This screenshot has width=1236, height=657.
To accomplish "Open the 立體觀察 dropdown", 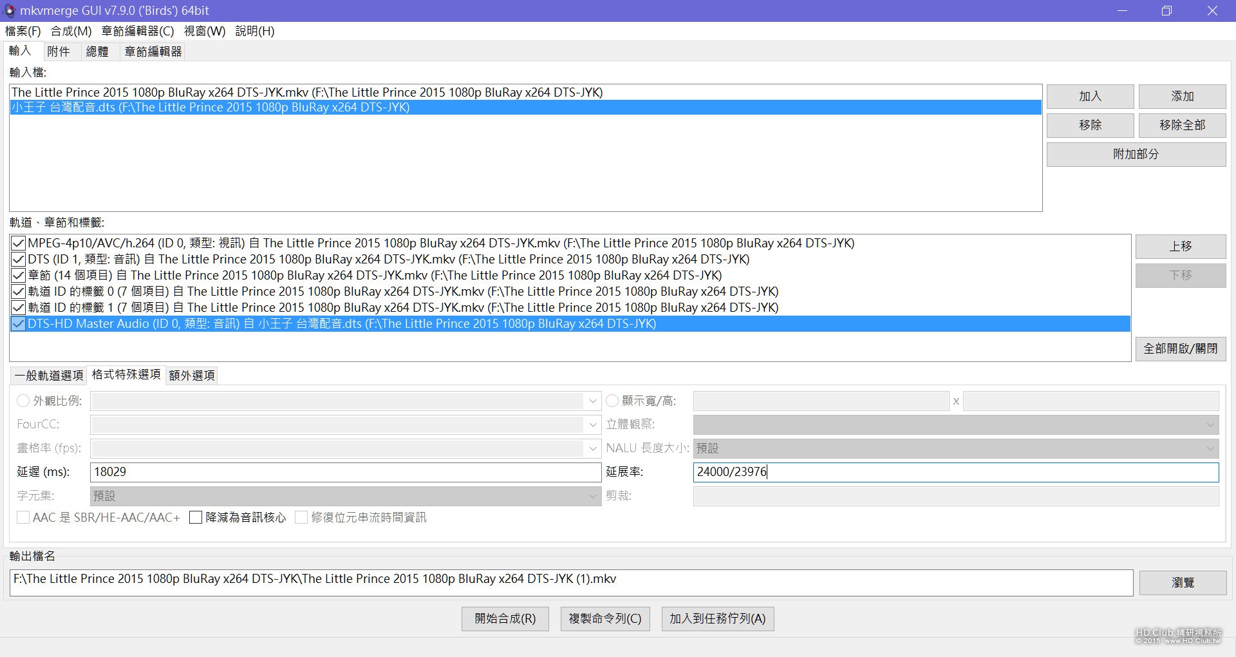I will pyautogui.click(x=956, y=424).
